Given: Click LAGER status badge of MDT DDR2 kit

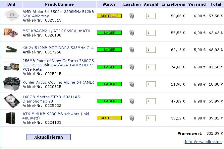Looking at the screenshot, I should pyautogui.click(x=109, y=50).
